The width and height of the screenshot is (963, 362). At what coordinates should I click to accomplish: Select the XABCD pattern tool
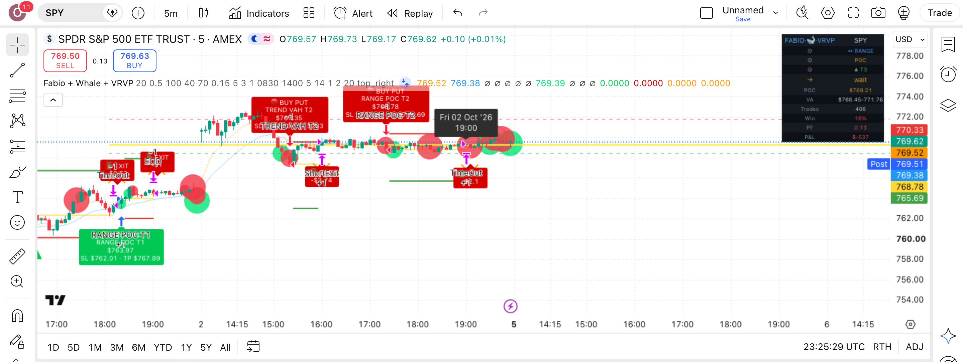coord(17,121)
